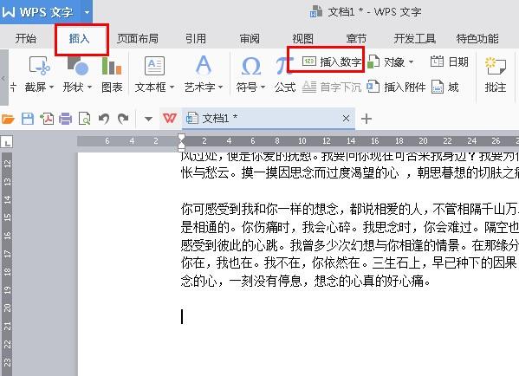This screenshot has height=376, width=519.
Task: Click text line starting 你可感受到我和你一样
Action: pos(350,209)
